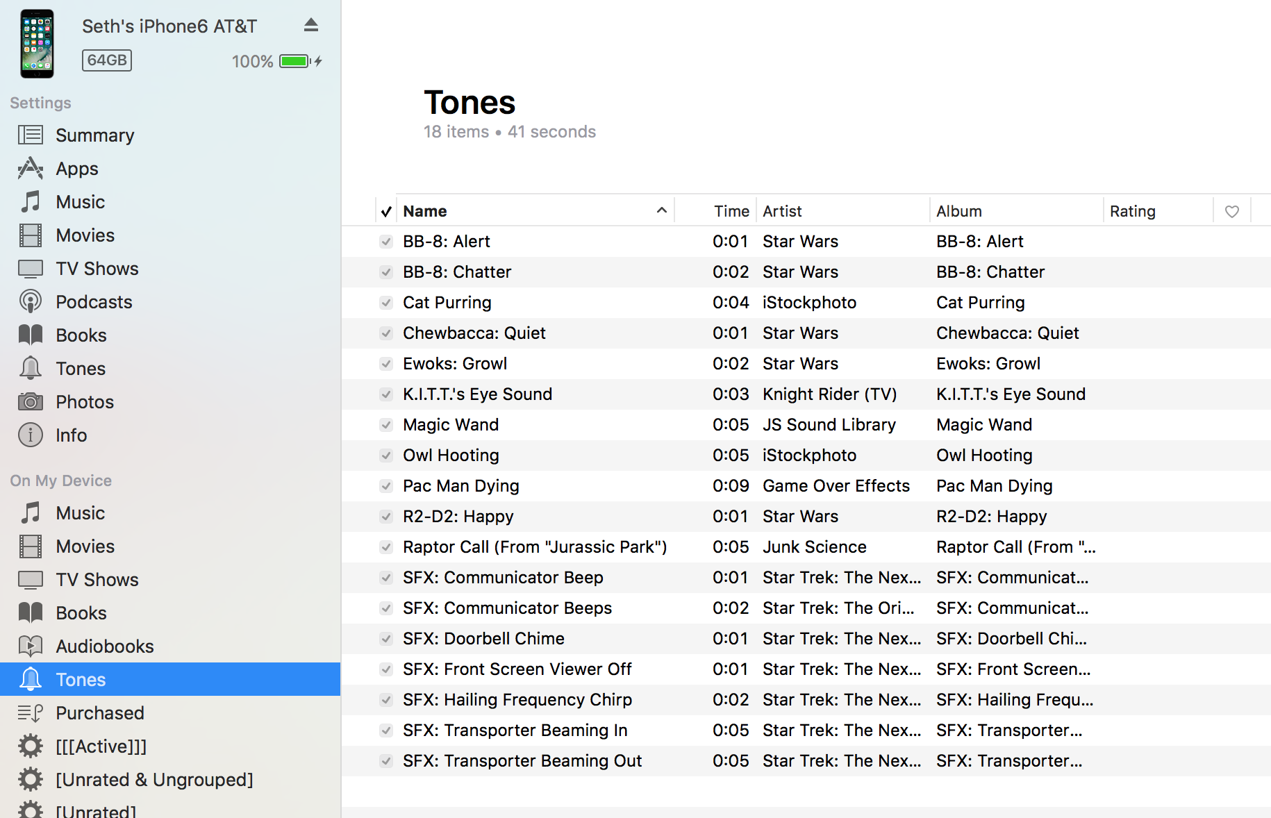Toggle the Chewbacca: Quiet checkbox
1271x818 pixels.
click(x=386, y=333)
